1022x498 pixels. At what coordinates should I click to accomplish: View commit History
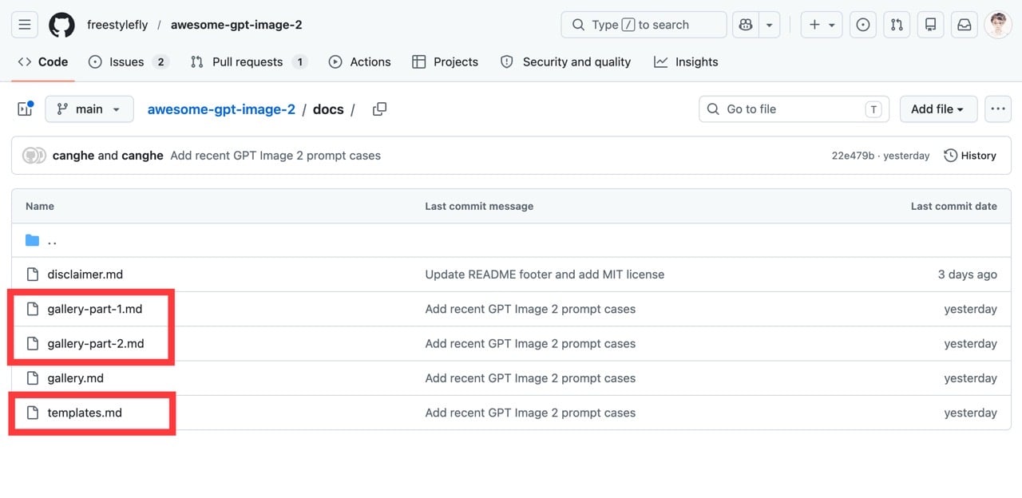point(970,156)
